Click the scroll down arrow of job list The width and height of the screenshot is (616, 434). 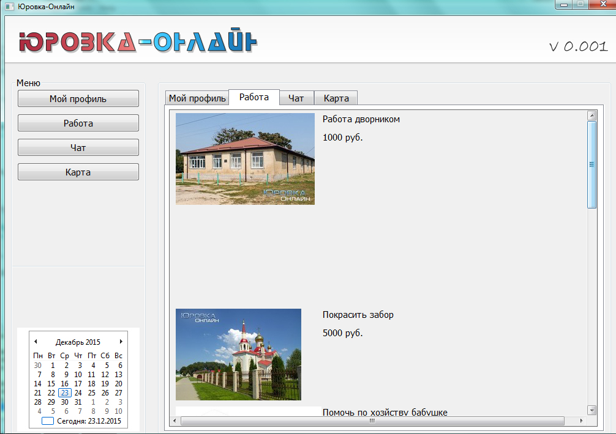[x=592, y=410]
